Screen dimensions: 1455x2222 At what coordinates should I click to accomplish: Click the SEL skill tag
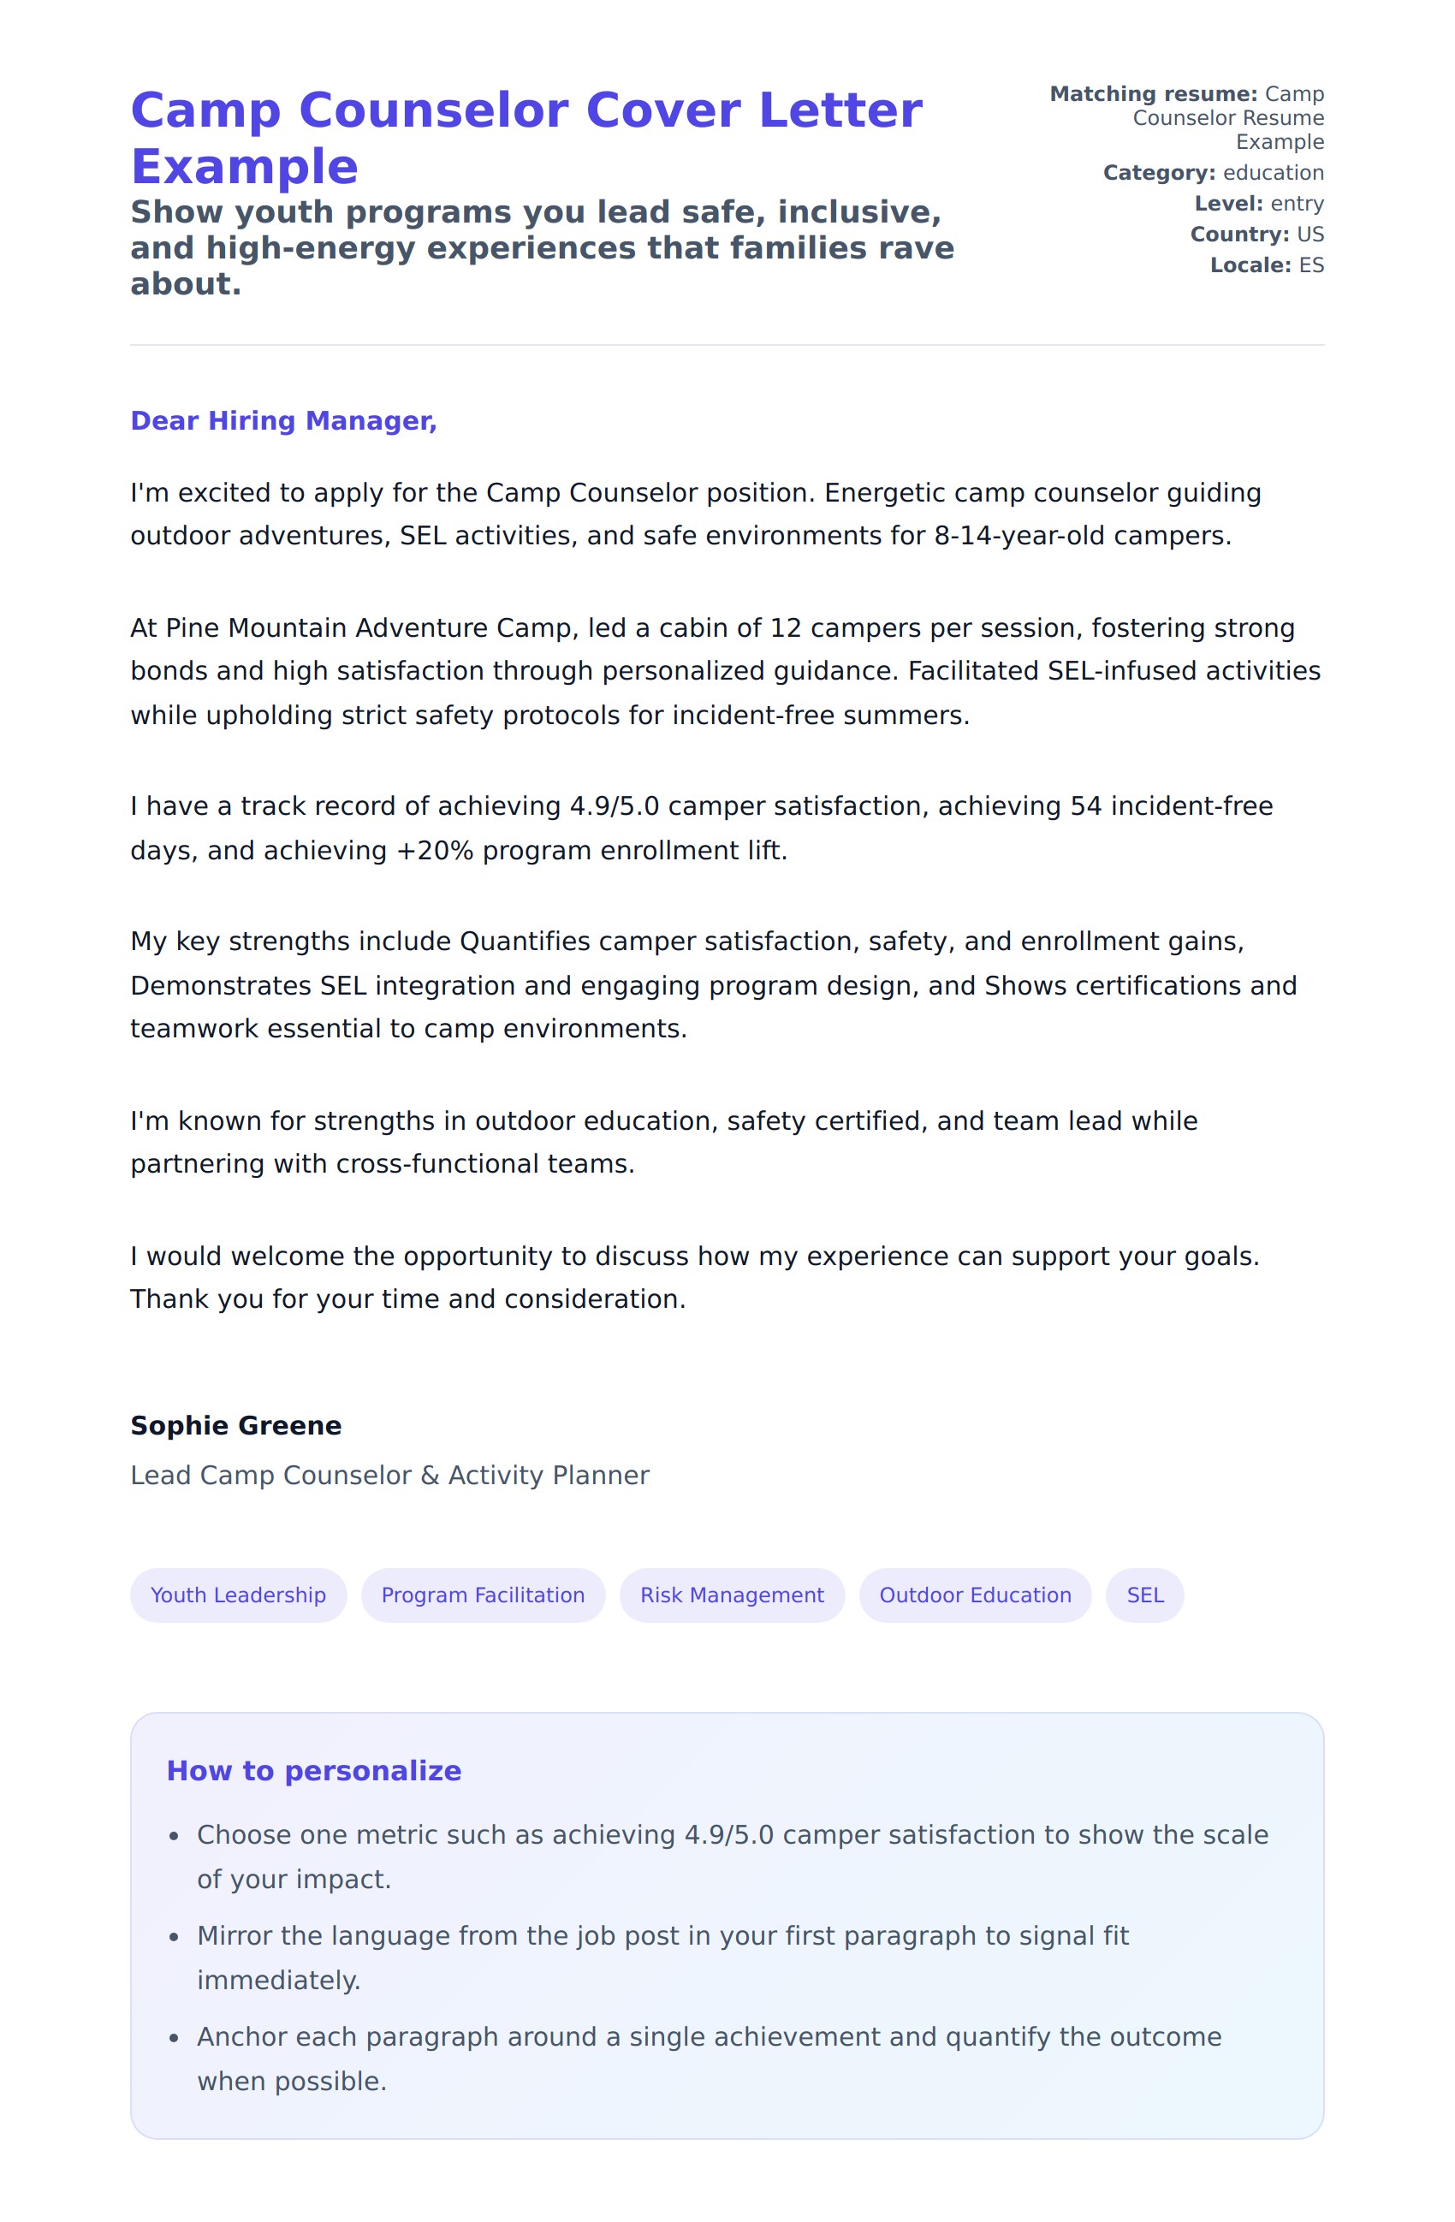point(1144,1595)
